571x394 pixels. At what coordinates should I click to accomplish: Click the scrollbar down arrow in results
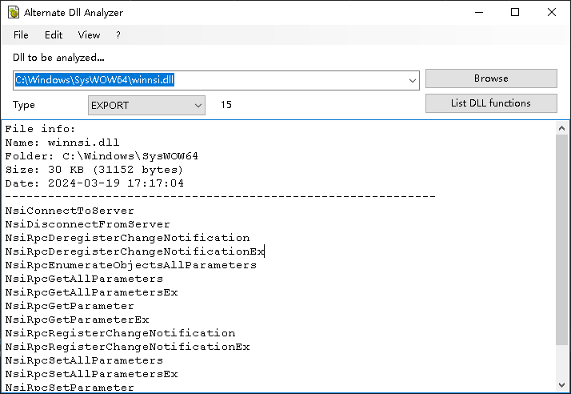coord(563,387)
